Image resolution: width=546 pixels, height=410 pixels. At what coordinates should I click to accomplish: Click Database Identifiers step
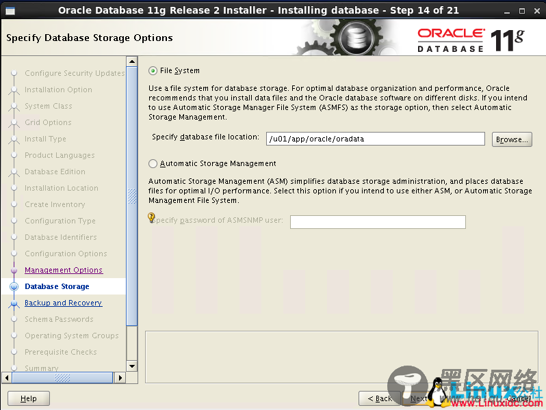[61, 237]
